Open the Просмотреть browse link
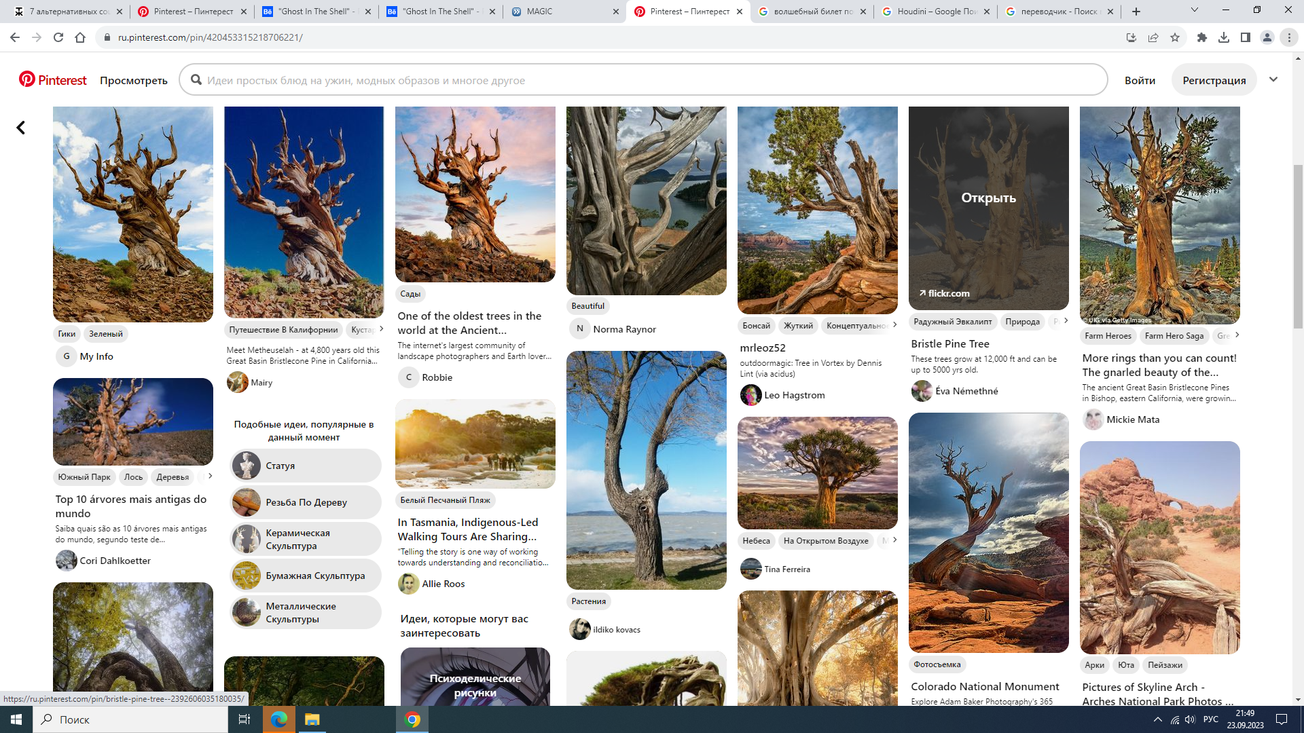The height and width of the screenshot is (733, 1304). pos(133,80)
